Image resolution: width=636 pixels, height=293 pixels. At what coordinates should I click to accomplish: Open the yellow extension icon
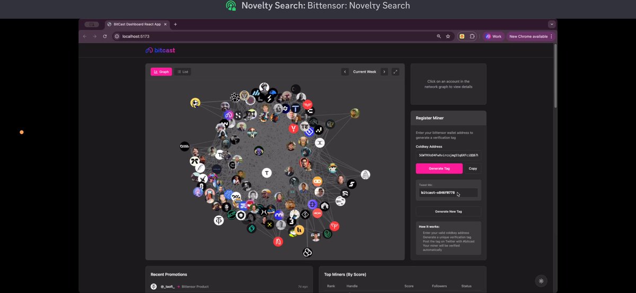[x=462, y=36]
